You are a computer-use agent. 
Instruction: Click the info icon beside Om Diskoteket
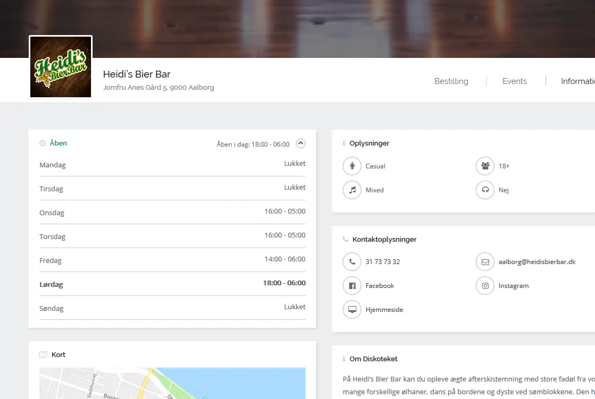point(344,359)
